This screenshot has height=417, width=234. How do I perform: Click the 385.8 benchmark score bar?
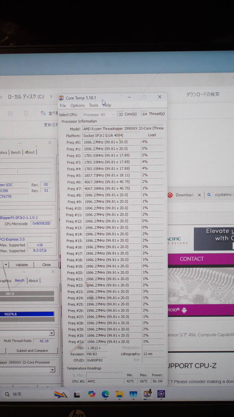[27, 294]
